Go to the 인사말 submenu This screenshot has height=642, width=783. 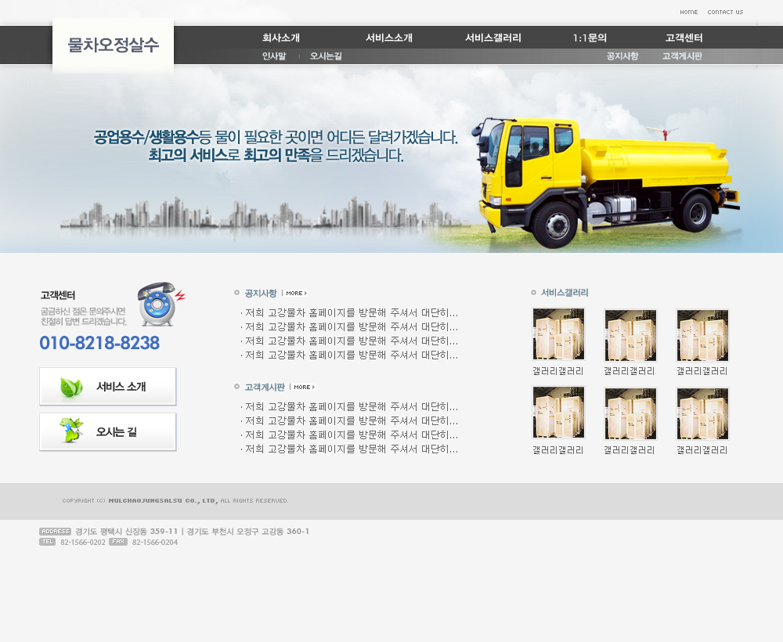tap(274, 56)
